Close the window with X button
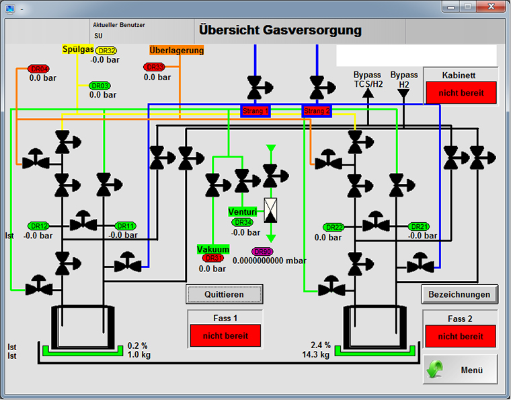511x400 pixels. click(492, 7)
